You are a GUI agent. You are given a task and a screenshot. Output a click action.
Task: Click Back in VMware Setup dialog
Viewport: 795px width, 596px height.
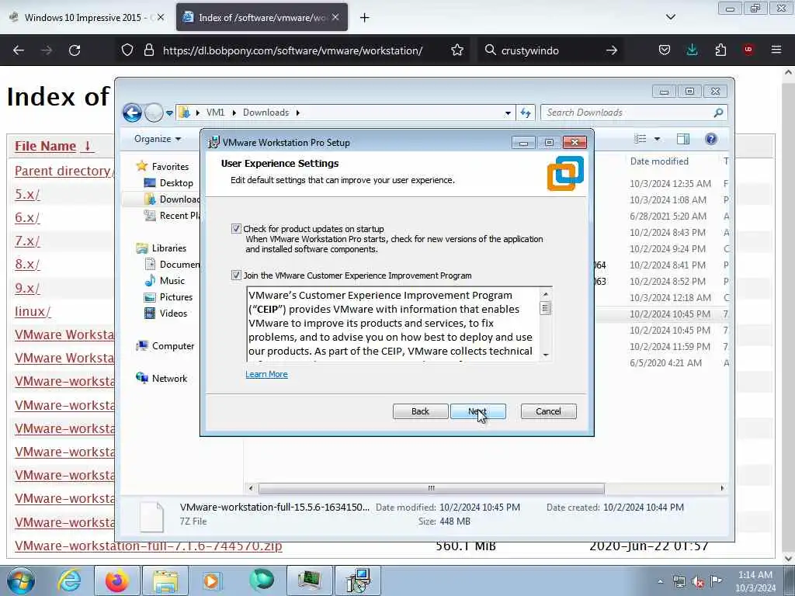[x=420, y=411]
